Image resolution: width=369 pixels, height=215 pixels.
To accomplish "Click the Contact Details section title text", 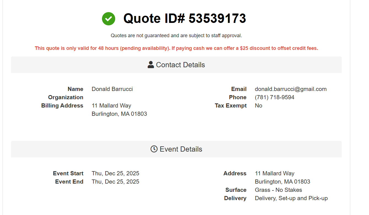I will 181,65.
